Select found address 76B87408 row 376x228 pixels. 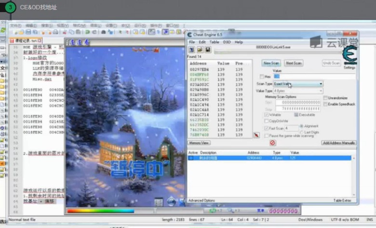[x=220, y=135]
